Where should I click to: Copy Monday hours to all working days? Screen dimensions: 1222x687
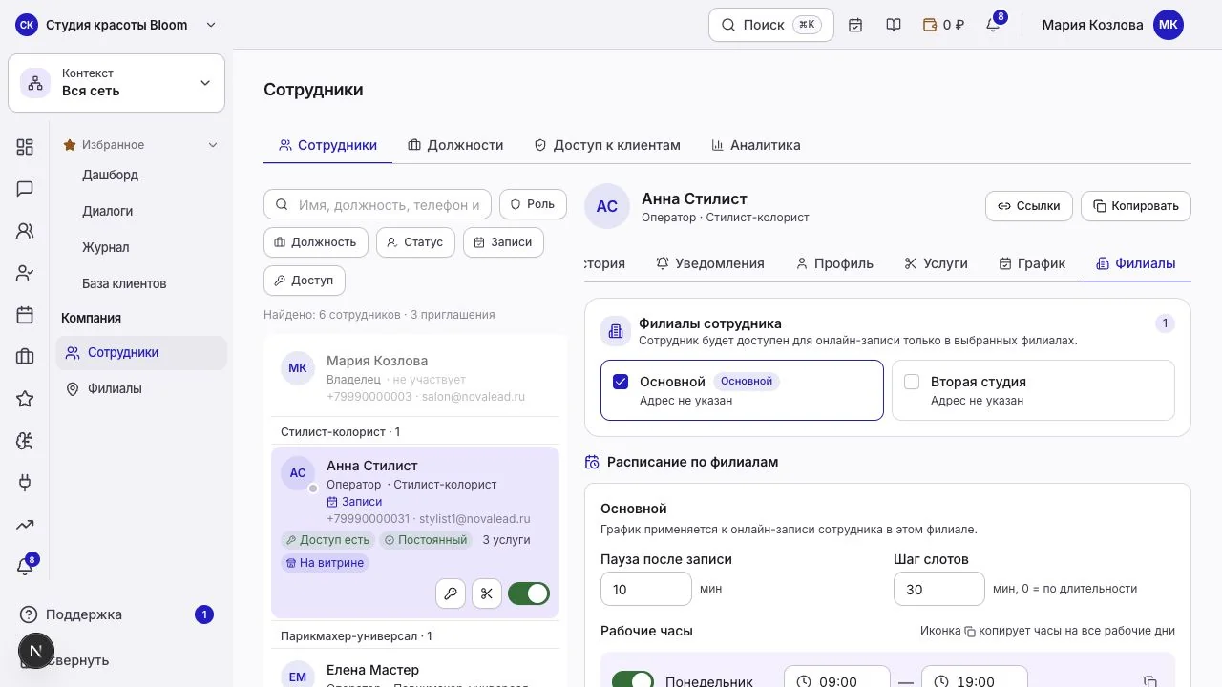[1150, 682]
